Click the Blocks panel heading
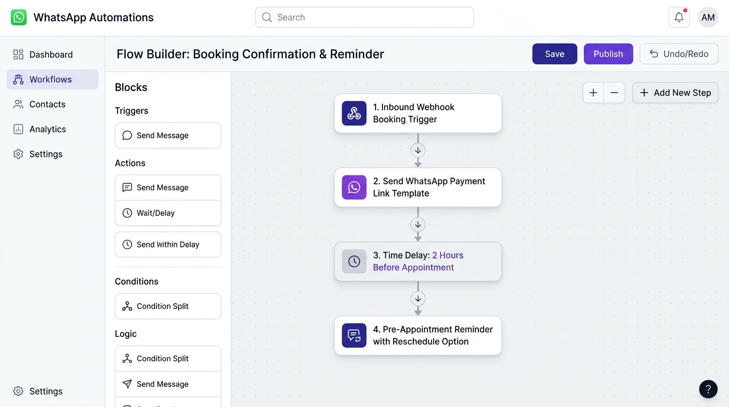The image size is (729, 407). pyautogui.click(x=131, y=87)
